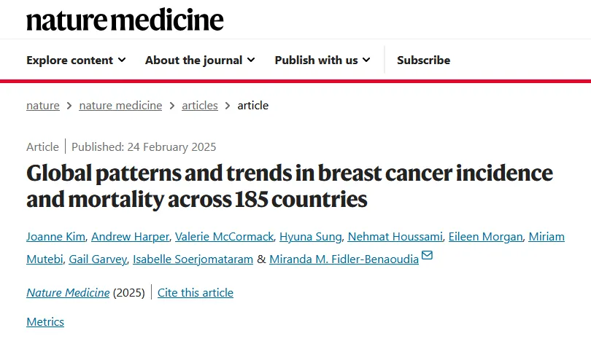Click Nehmat Houssami author link
591x360 pixels.
click(x=395, y=237)
